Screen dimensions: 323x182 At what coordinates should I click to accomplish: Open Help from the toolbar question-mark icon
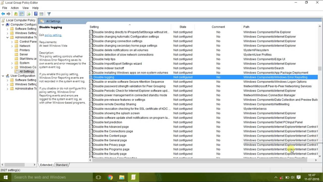tap(36, 14)
